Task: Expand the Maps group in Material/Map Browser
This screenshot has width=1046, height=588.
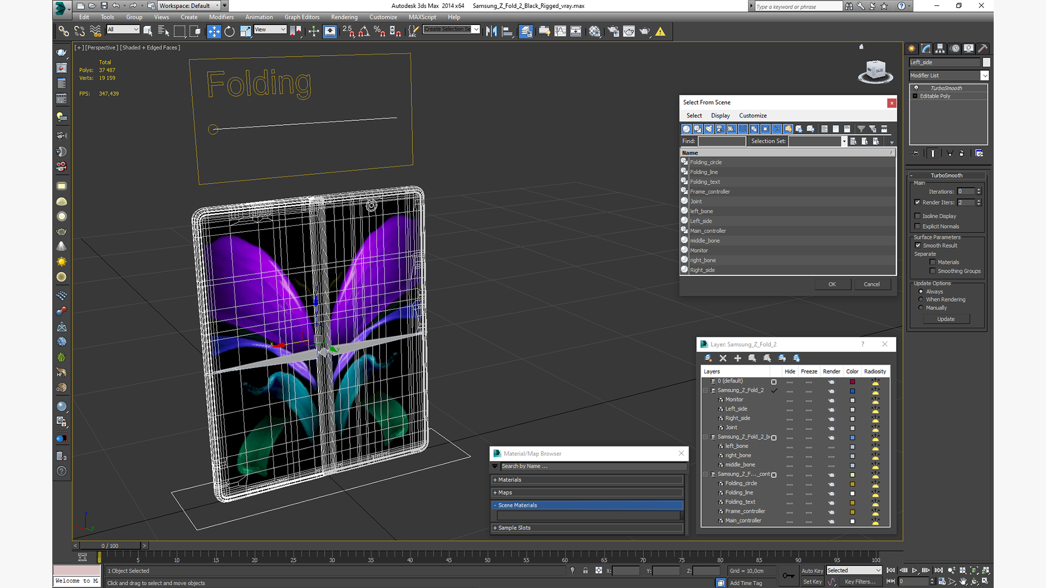Action: point(587,492)
